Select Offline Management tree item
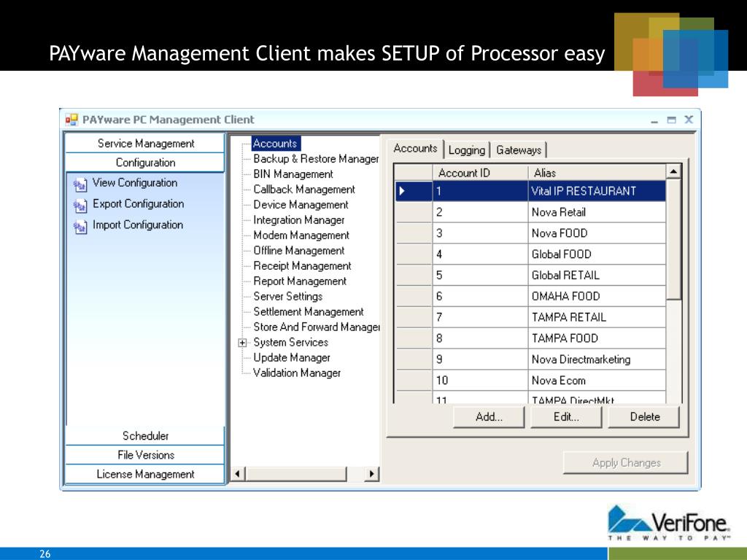The image size is (747, 560). pos(298,250)
